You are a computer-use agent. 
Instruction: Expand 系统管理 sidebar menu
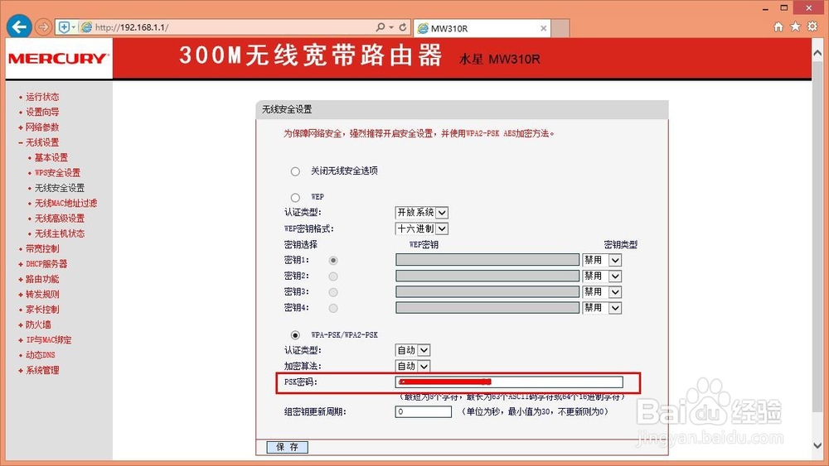click(x=42, y=371)
